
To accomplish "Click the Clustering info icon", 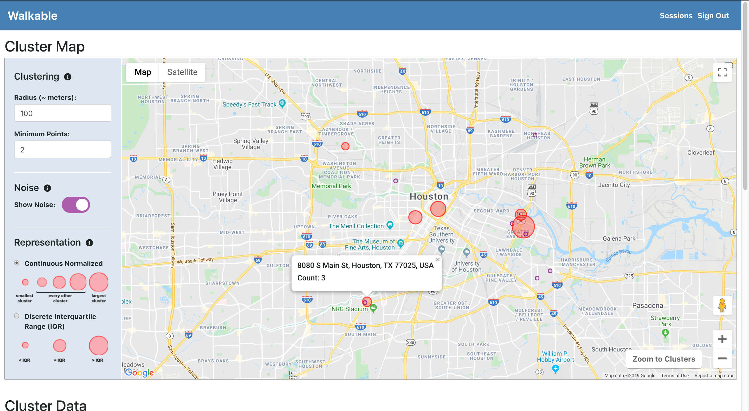I will (68, 77).
